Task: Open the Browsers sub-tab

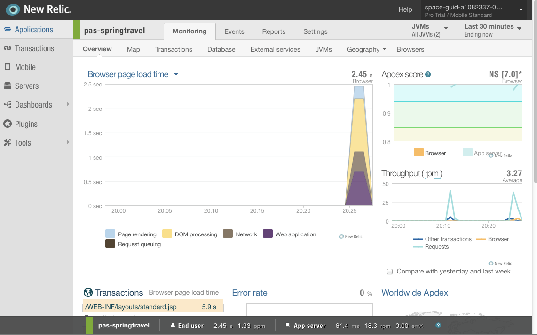Action: [x=411, y=49]
